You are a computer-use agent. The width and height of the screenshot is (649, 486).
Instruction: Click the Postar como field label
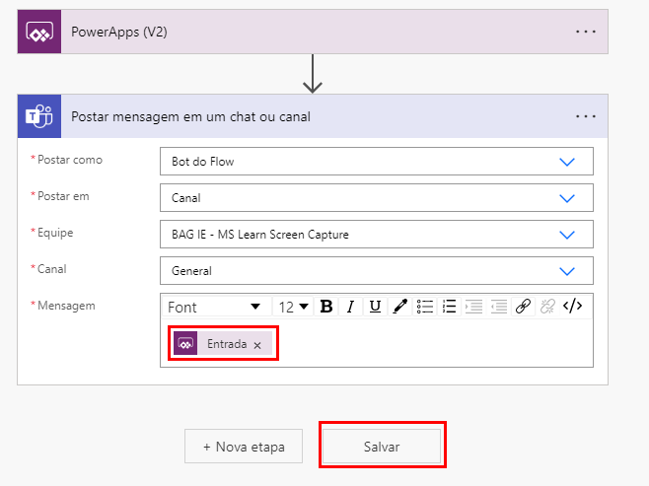pos(69,160)
